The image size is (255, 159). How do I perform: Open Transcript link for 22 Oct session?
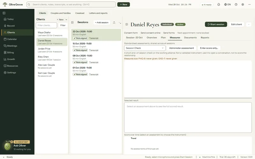coord(94,38)
